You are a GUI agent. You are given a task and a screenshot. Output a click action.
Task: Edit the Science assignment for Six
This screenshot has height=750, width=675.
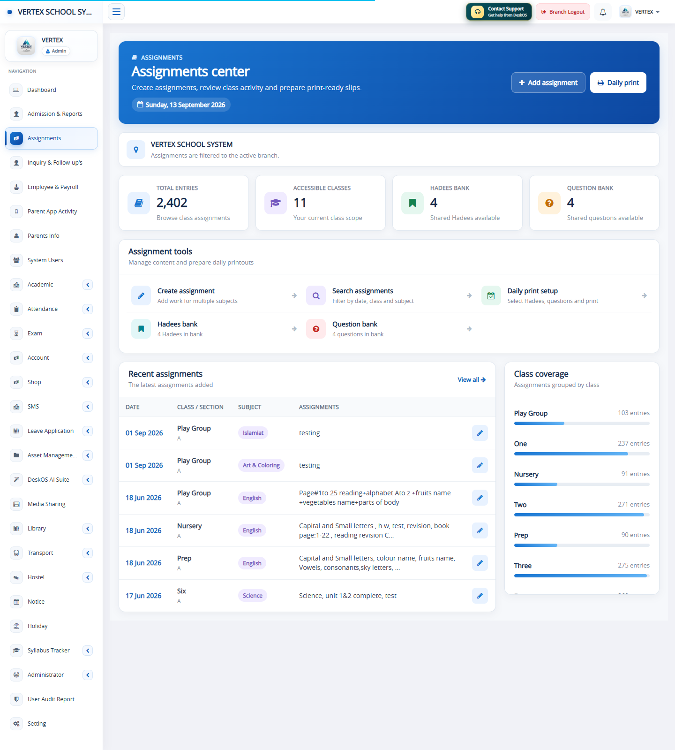coord(480,596)
